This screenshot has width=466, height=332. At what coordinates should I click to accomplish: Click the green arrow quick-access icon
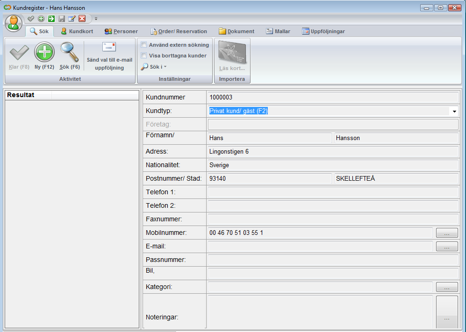click(51, 19)
